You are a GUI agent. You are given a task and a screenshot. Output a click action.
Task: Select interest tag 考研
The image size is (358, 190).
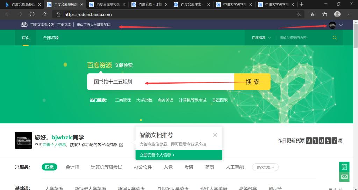click(189, 167)
